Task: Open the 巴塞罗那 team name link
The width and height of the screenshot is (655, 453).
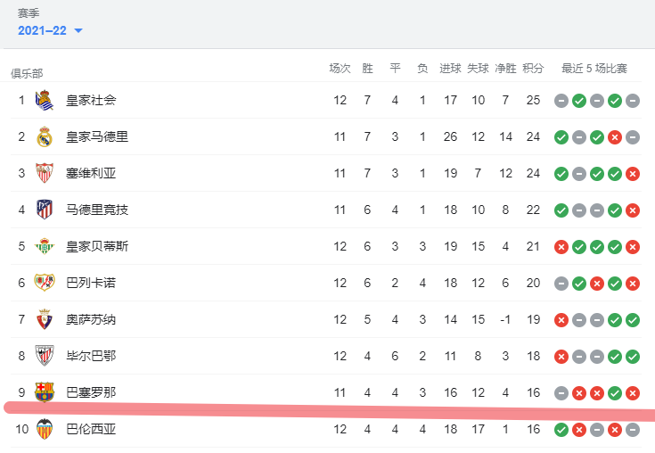Action: click(91, 393)
